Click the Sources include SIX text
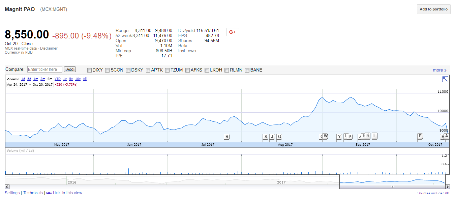This screenshot has height=197, width=454. 433,193
